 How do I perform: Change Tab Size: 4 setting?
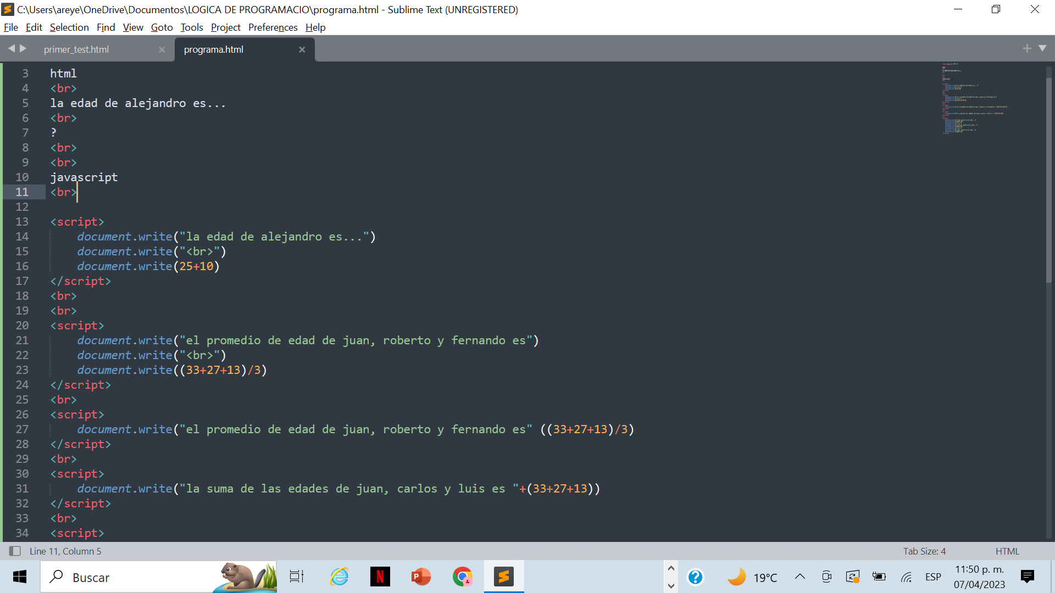tap(924, 551)
